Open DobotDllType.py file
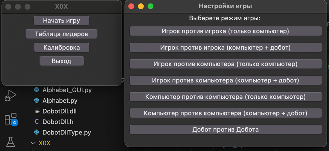This screenshot has width=329, height=151. click(67, 132)
